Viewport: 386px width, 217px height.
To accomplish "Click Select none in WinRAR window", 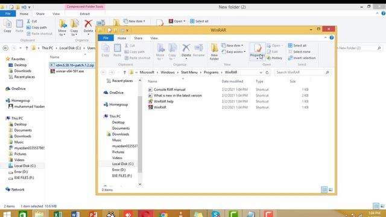I will coord(299,52).
